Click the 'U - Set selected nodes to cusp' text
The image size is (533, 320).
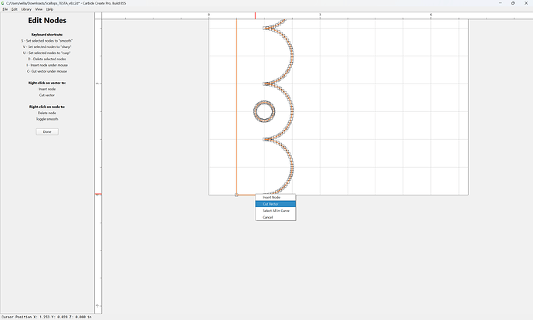click(x=47, y=53)
